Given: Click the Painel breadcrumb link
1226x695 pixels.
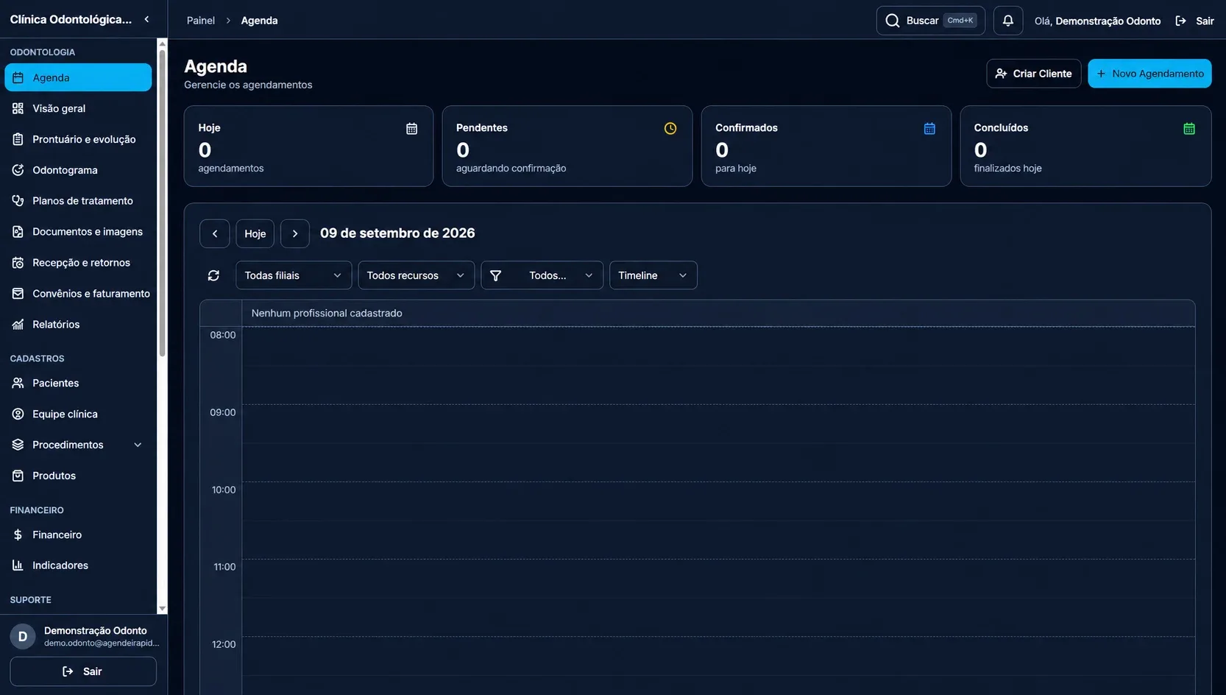Looking at the screenshot, I should pos(201,21).
